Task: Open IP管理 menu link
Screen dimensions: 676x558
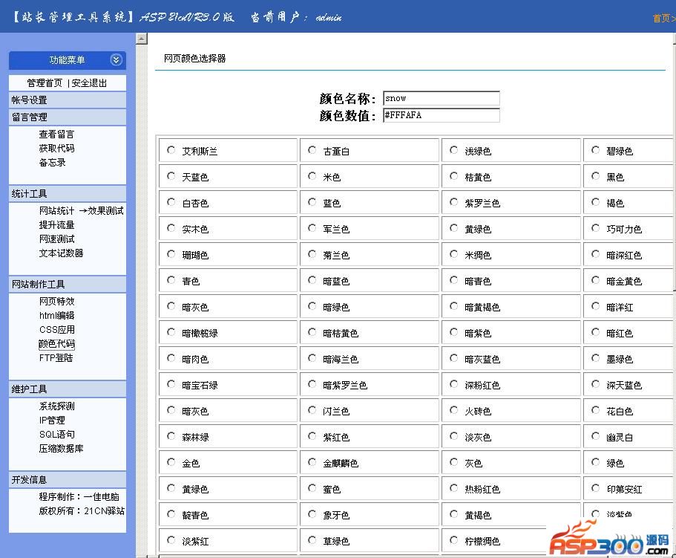Action: coord(52,421)
